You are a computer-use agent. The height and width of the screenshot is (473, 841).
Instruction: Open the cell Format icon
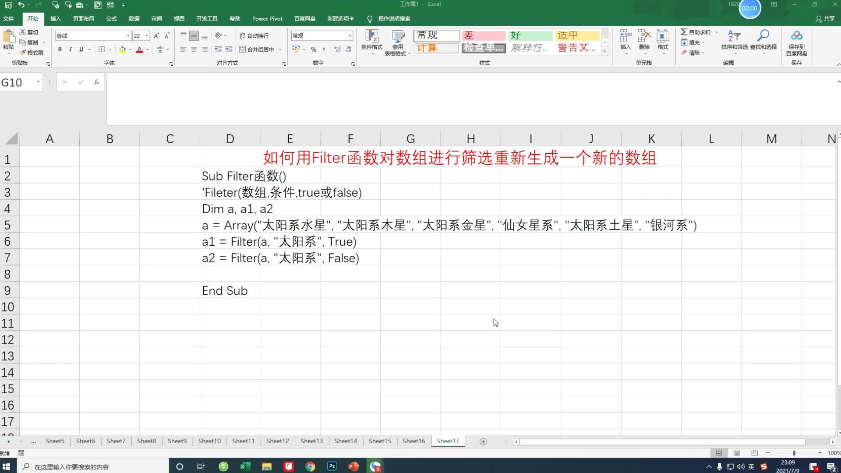point(663,36)
